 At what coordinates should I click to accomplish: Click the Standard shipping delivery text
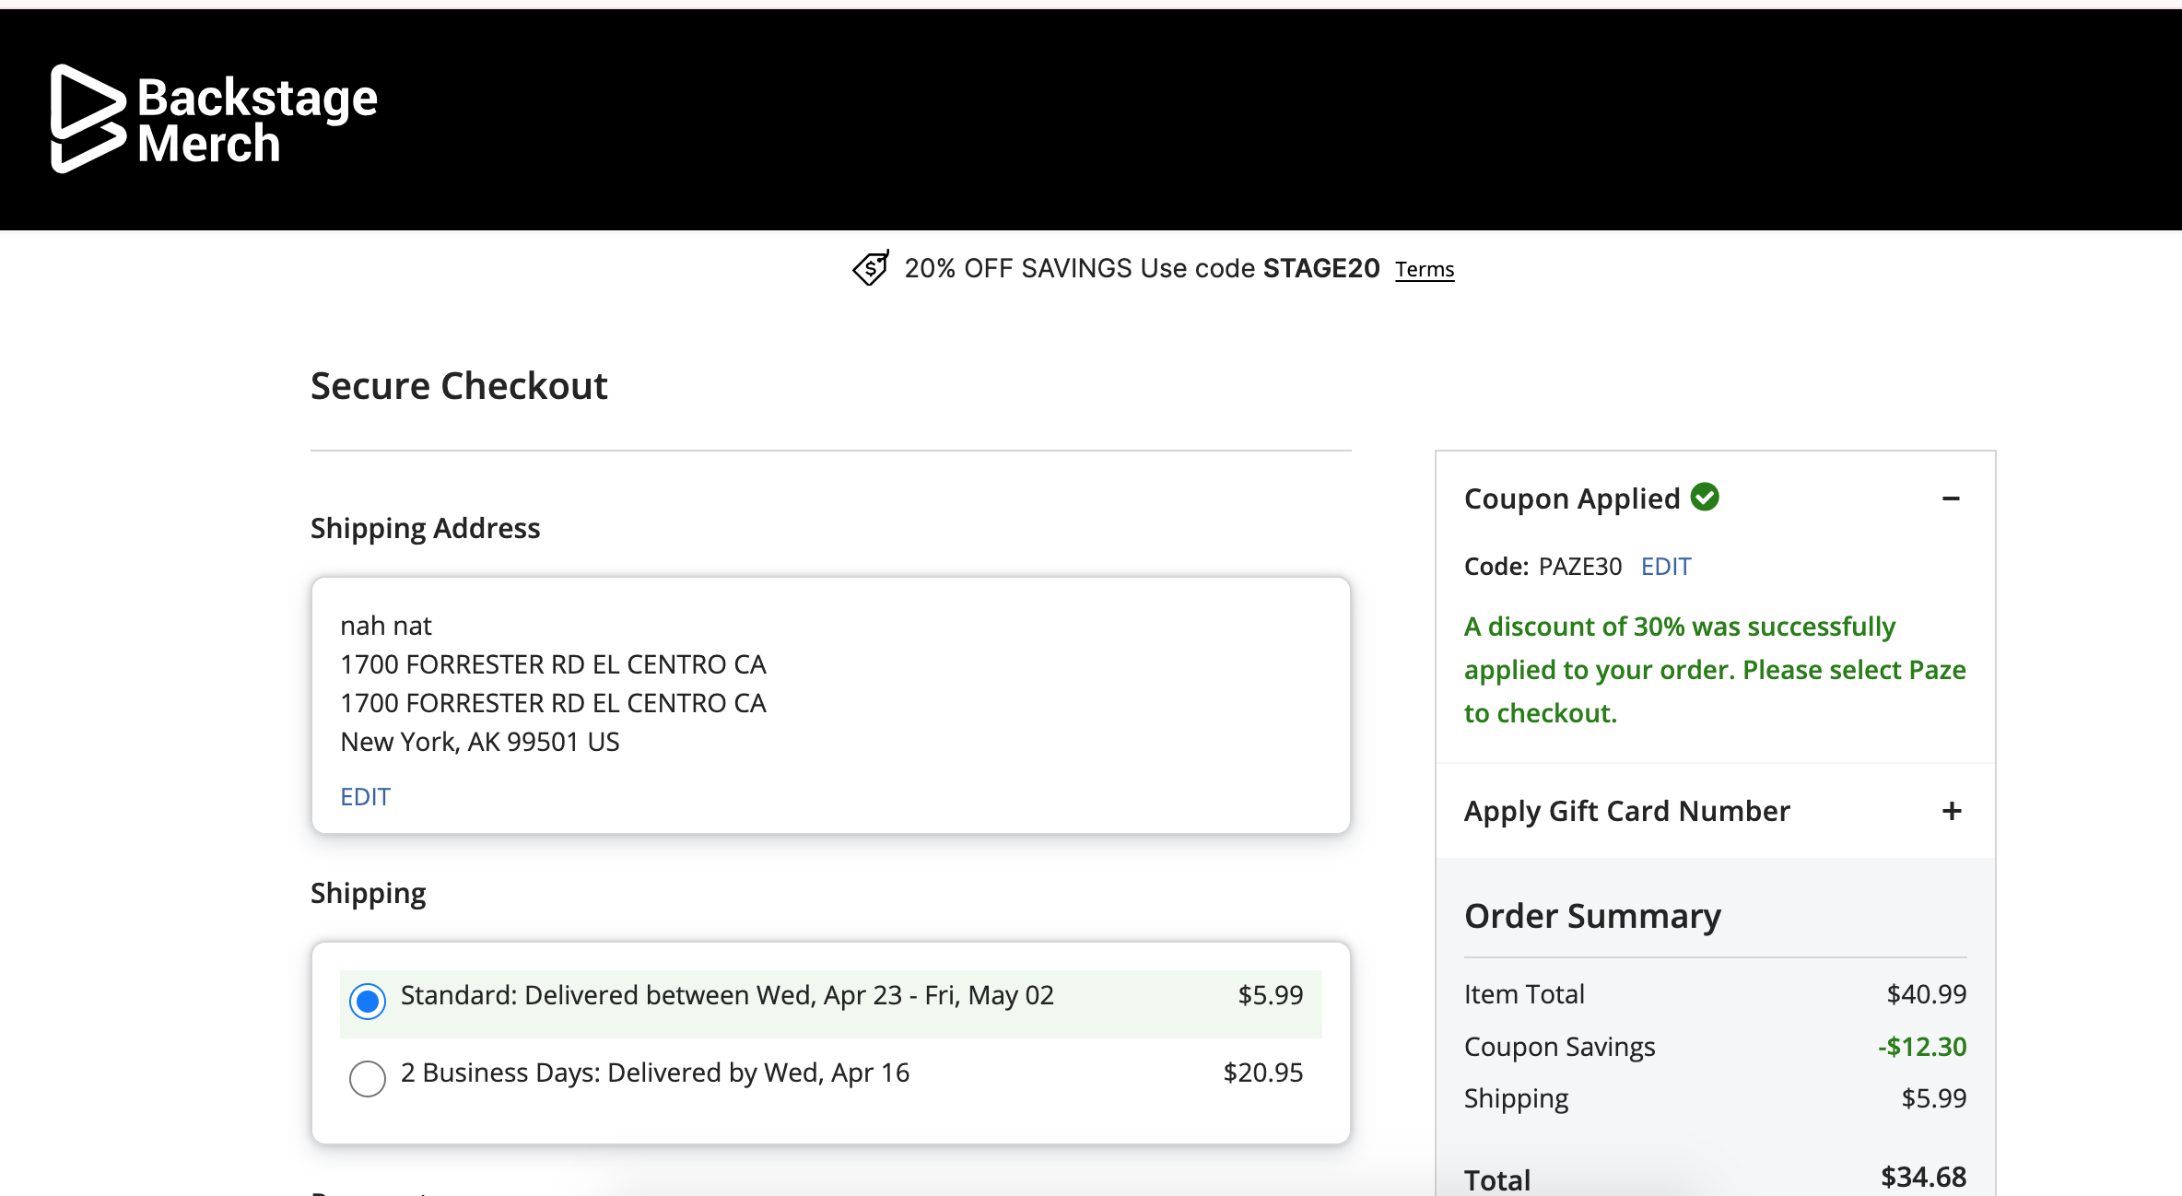point(726,995)
